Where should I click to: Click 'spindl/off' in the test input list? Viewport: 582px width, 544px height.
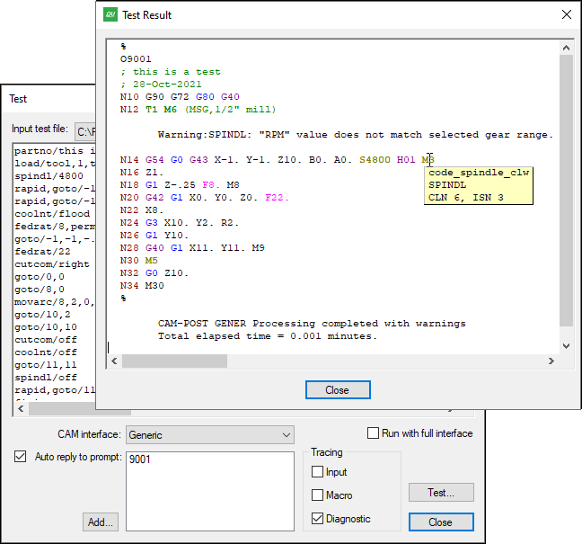coord(46,378)
